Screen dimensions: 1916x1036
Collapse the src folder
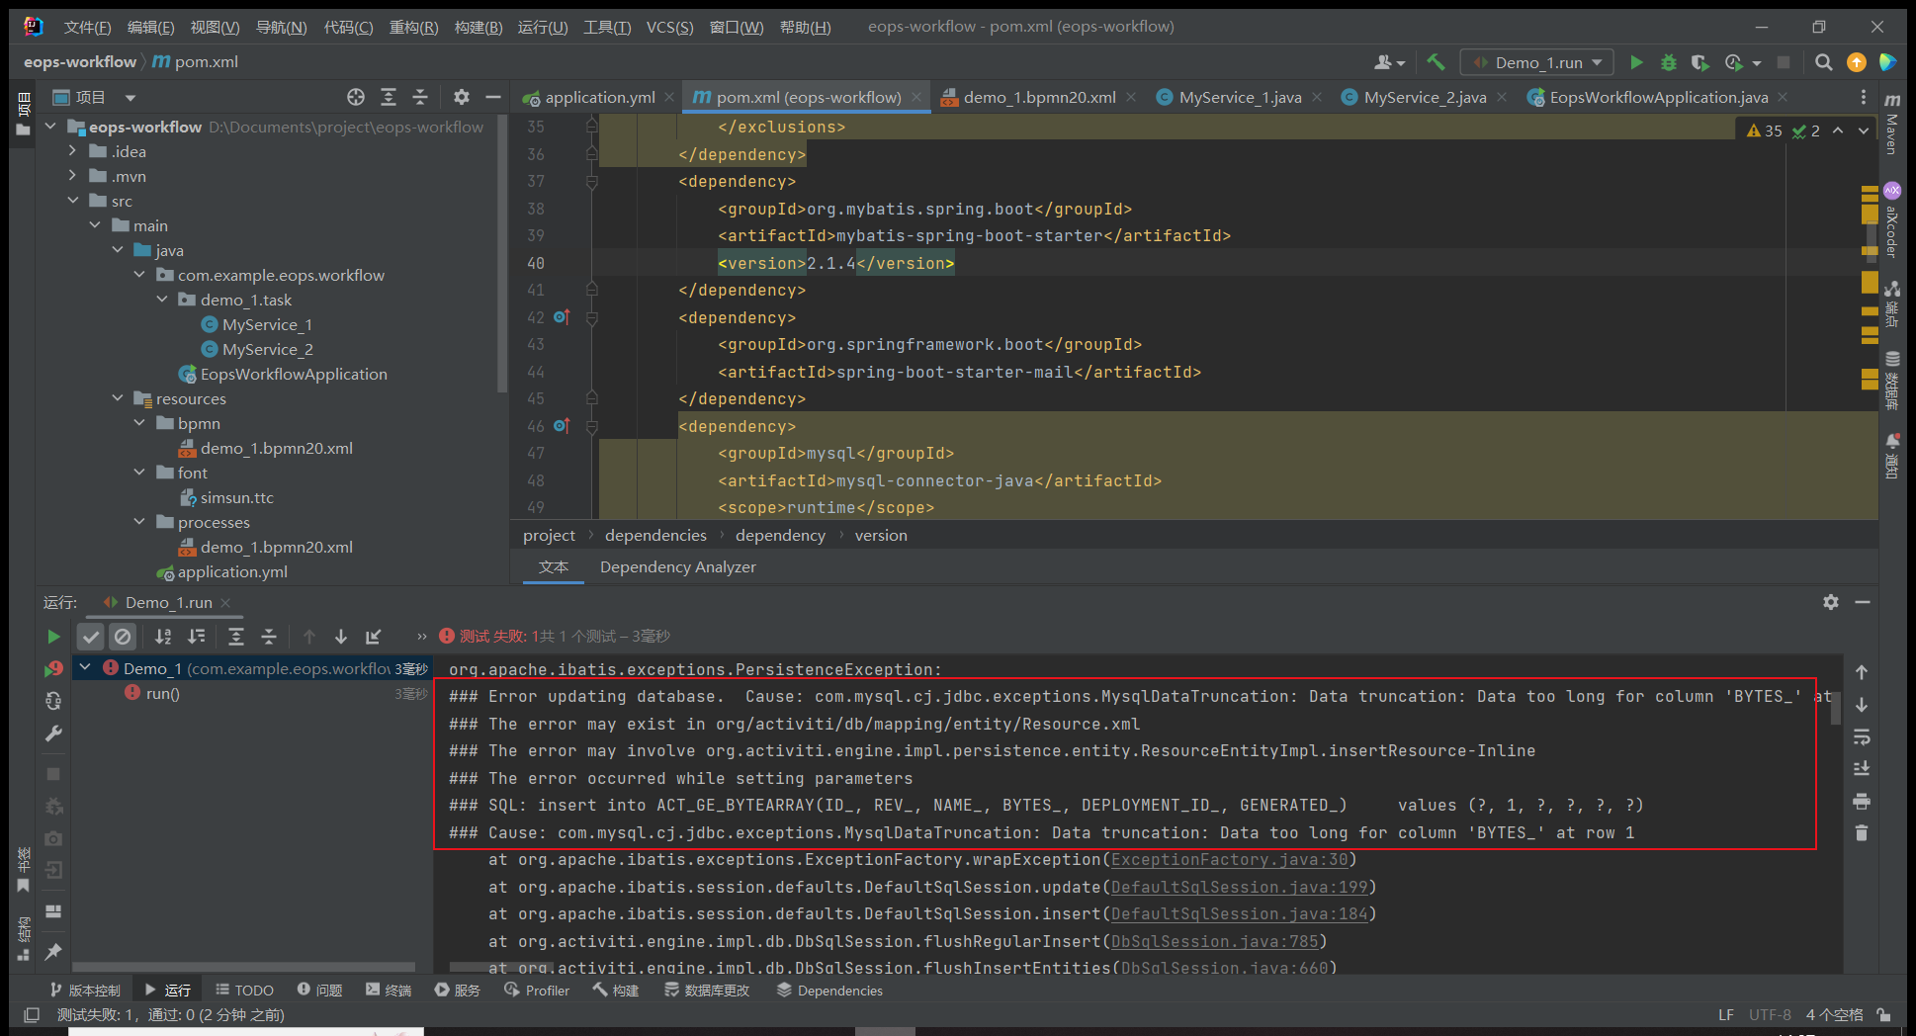72,201
